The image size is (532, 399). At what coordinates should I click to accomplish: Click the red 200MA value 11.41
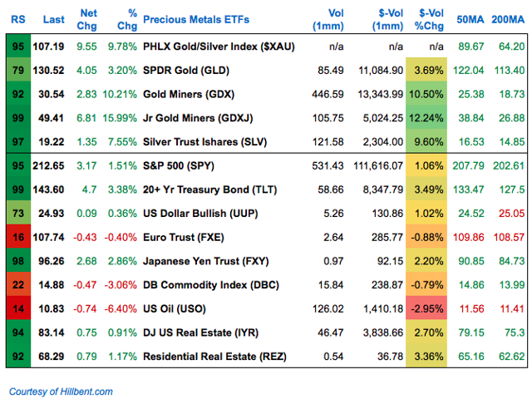pos(512,308)
